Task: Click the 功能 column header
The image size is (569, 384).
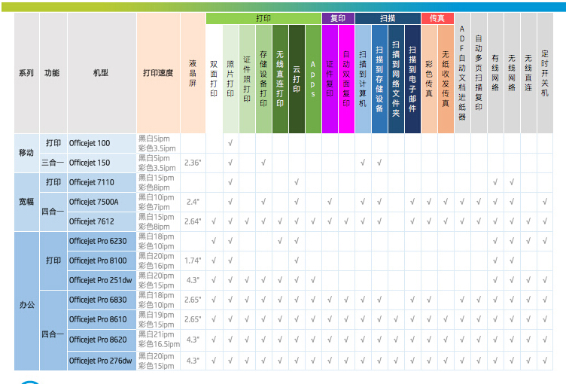Action: point(53,73)
